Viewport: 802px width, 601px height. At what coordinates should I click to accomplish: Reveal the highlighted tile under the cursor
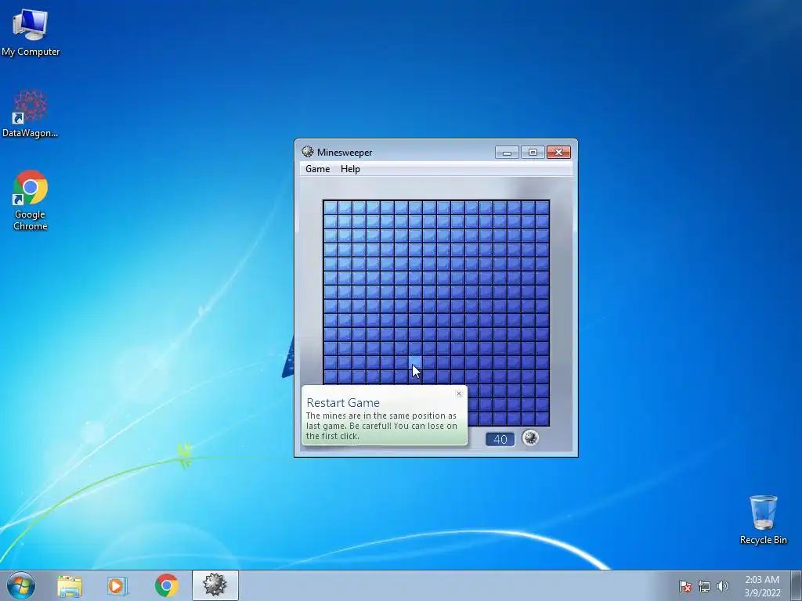[x=415, y=362]
